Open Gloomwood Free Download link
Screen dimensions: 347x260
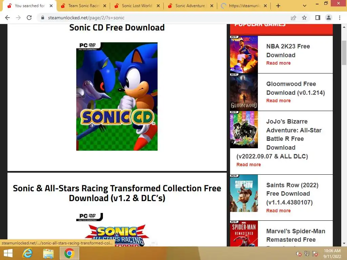(295, 88)
